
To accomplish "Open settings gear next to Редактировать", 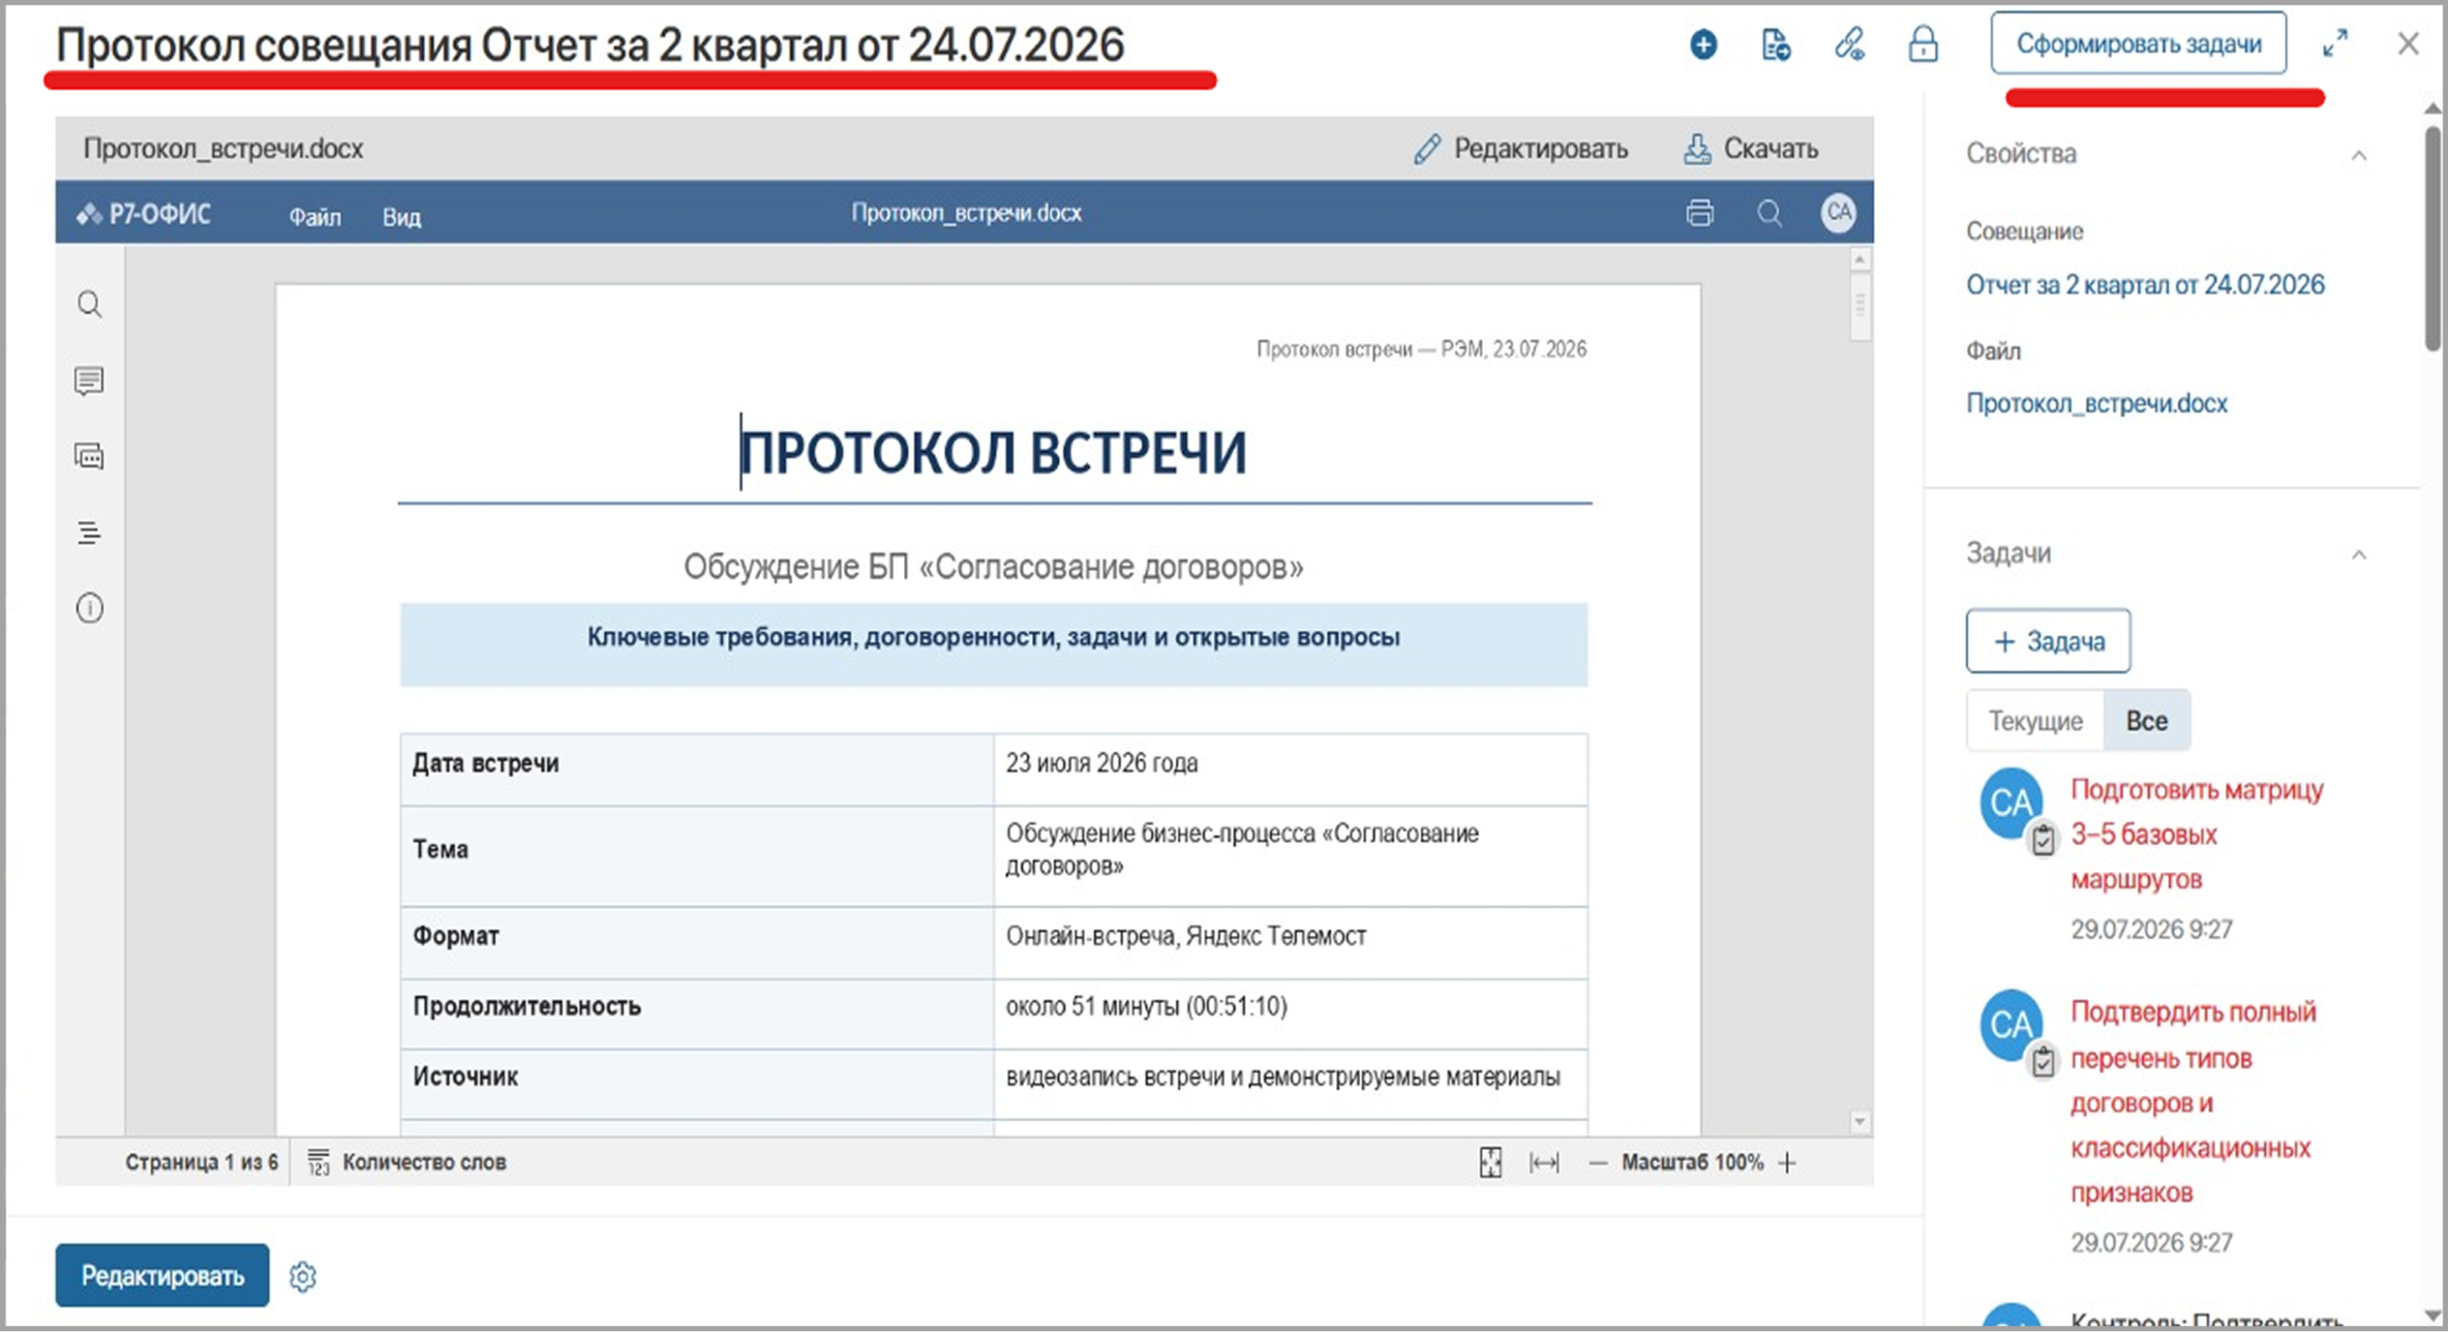I will [303, 1276].
